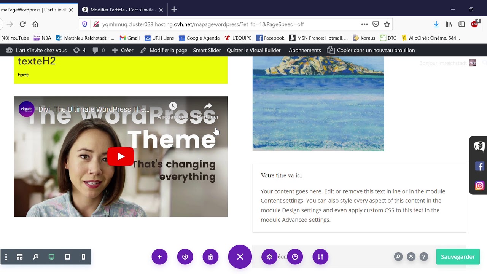Click Abonnements in admin bar
Image resolution: width=487 pixels, height=274 pixels.
pos(305,50)
